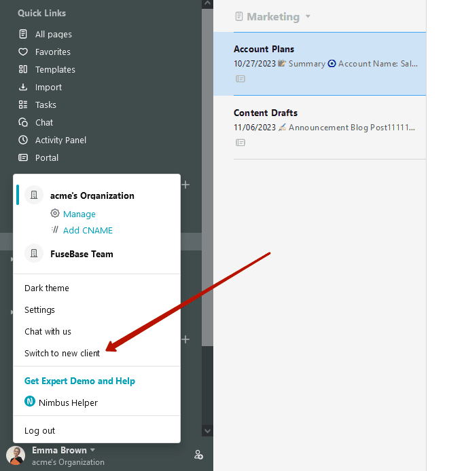Click the Chat bubble icon
This screenshot has width=466, height=471.
click(x=23, y=122)
